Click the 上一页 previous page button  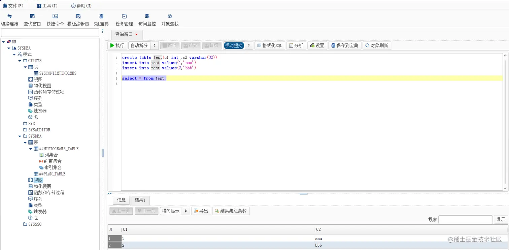pyautogui.click(x=121, y=211)
